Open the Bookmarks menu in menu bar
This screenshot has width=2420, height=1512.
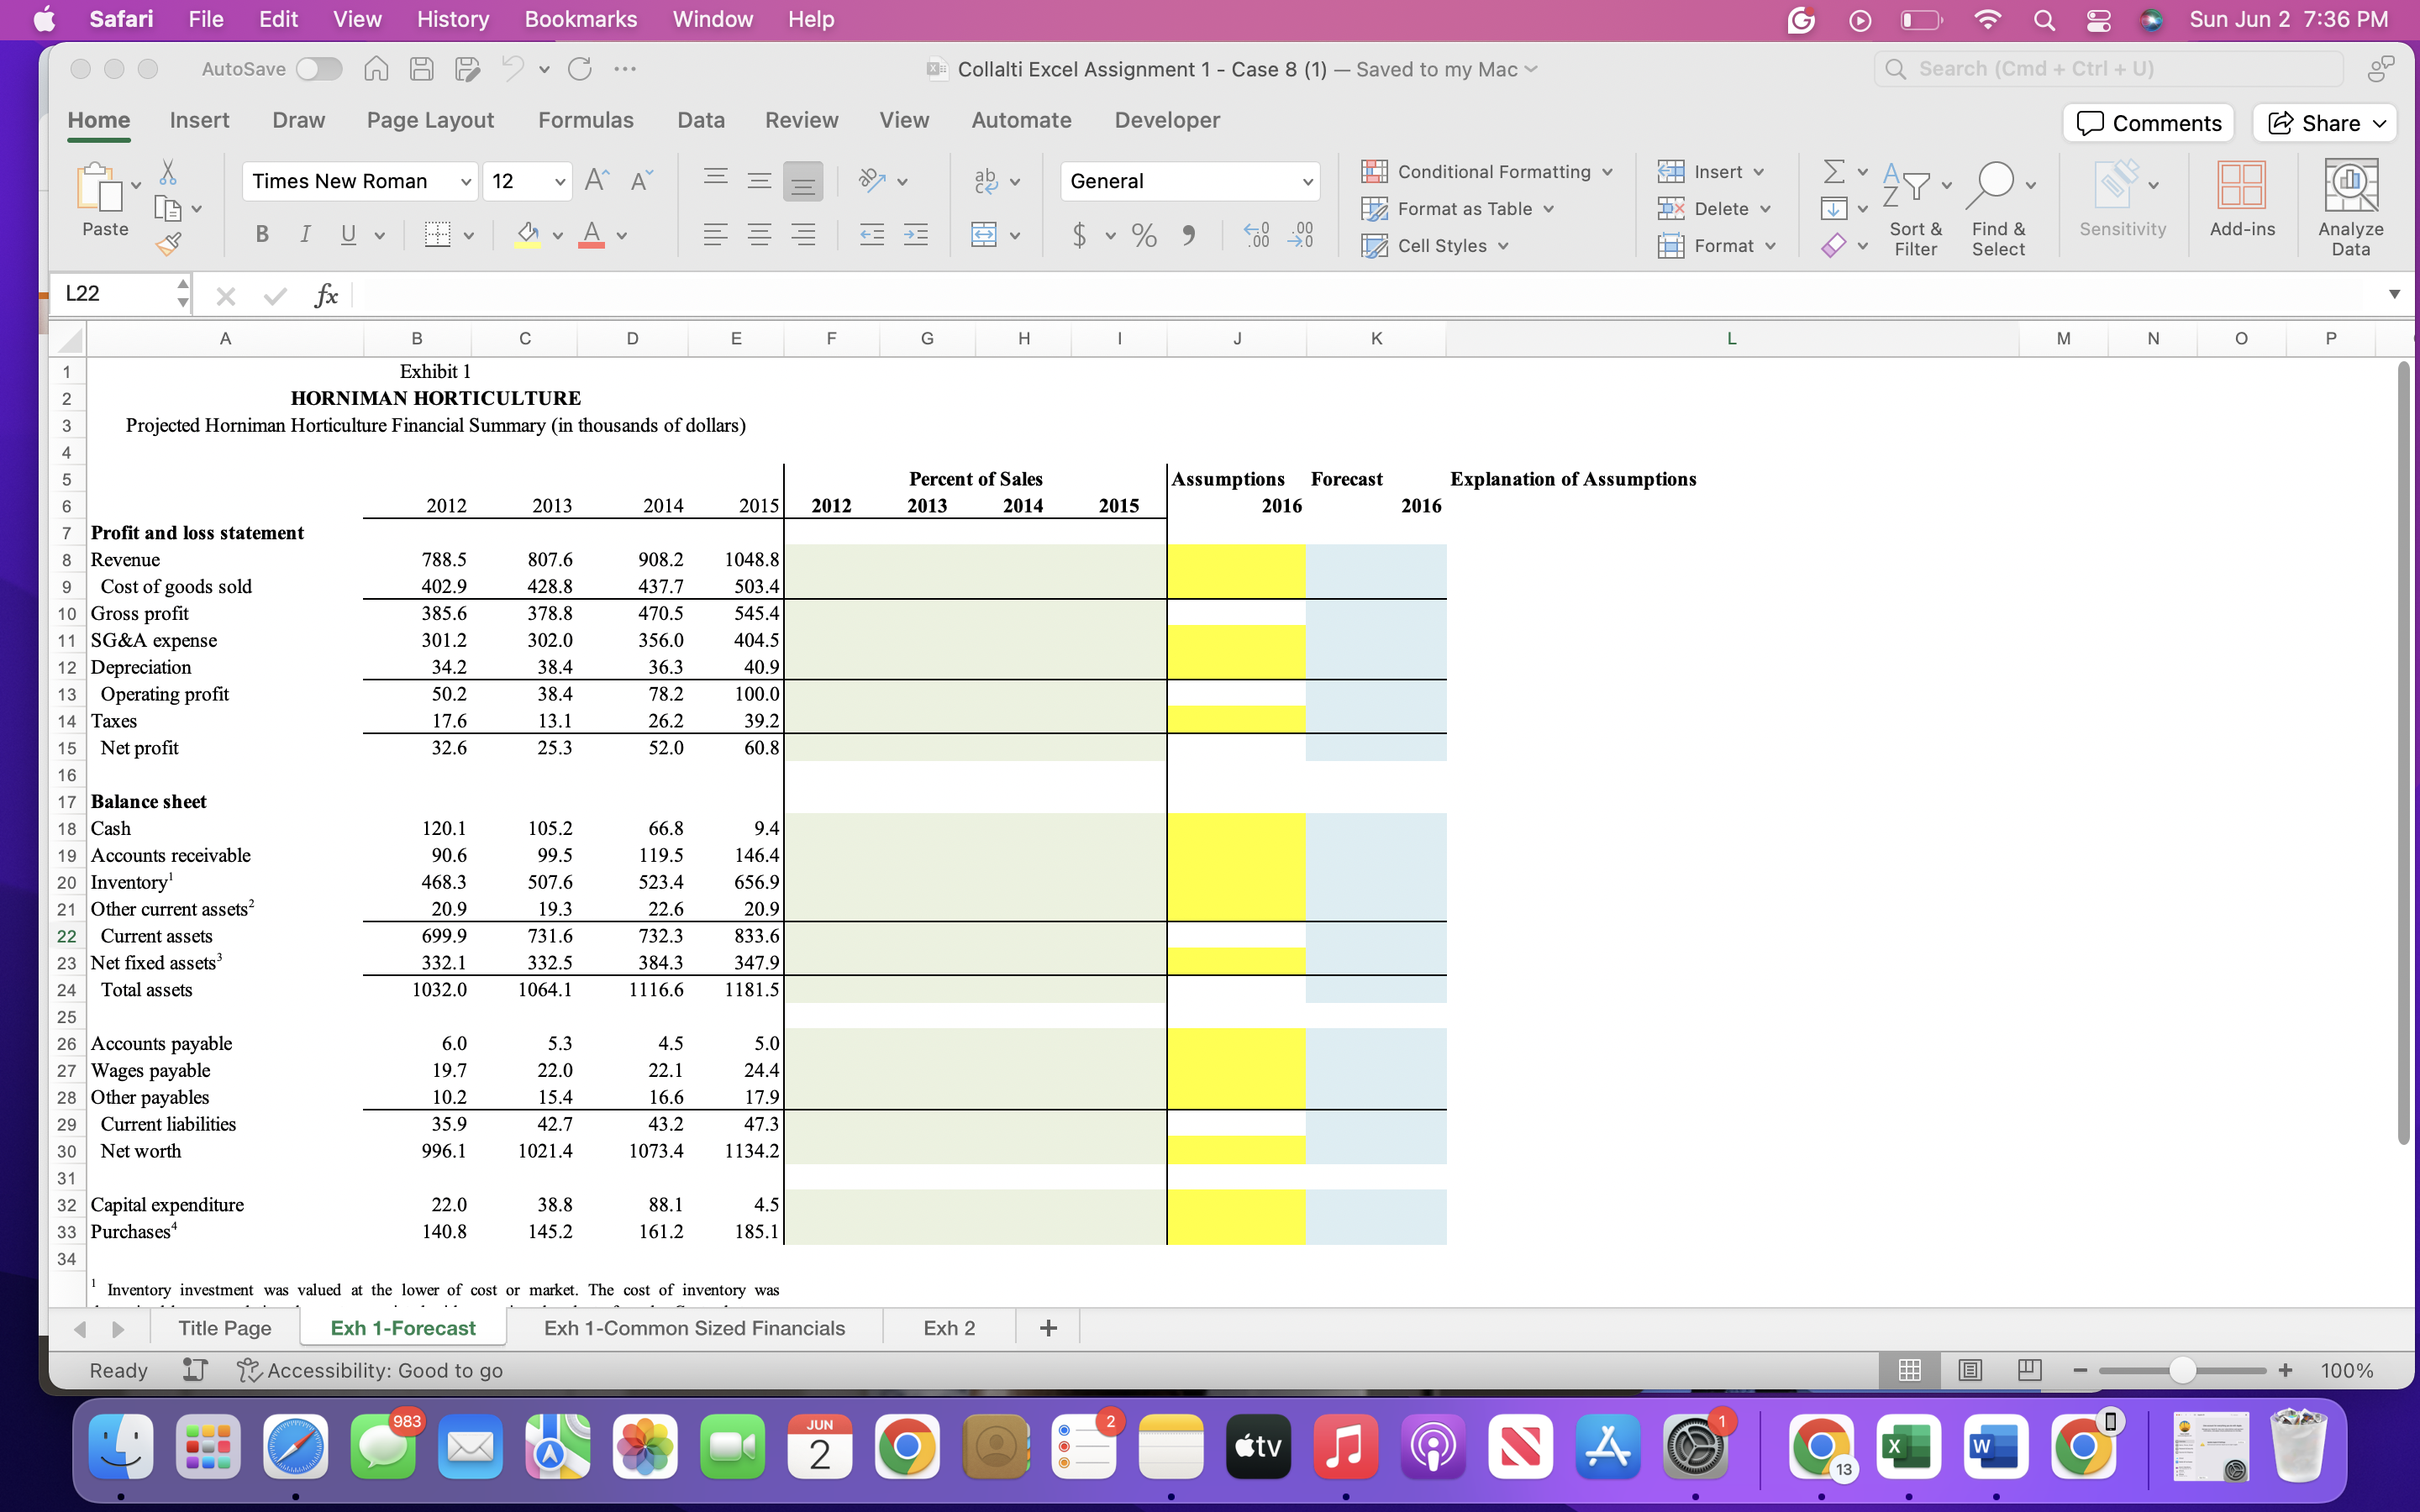(x=580, y=19)
